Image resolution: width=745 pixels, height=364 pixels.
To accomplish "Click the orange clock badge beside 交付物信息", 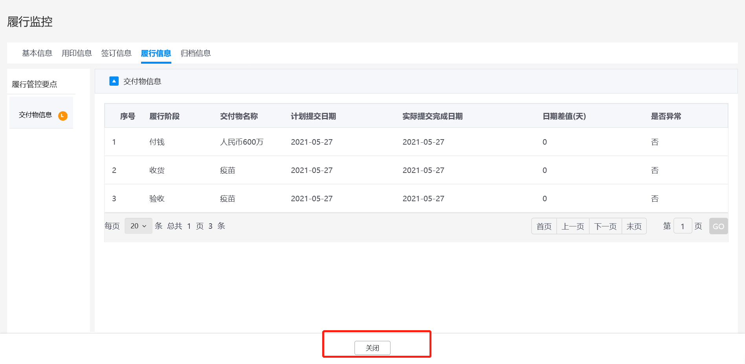I will point(63,116).
